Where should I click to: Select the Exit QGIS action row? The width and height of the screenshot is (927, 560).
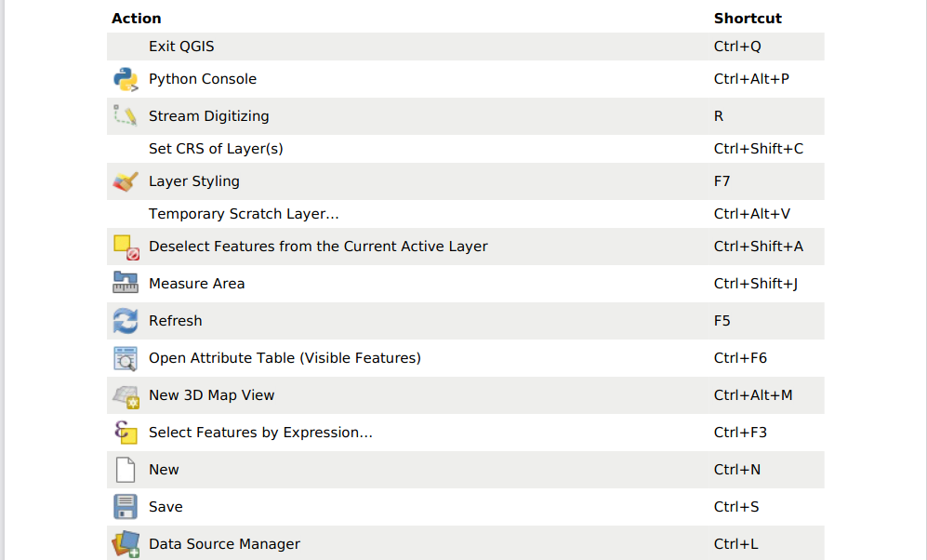(x=181, y=47)
